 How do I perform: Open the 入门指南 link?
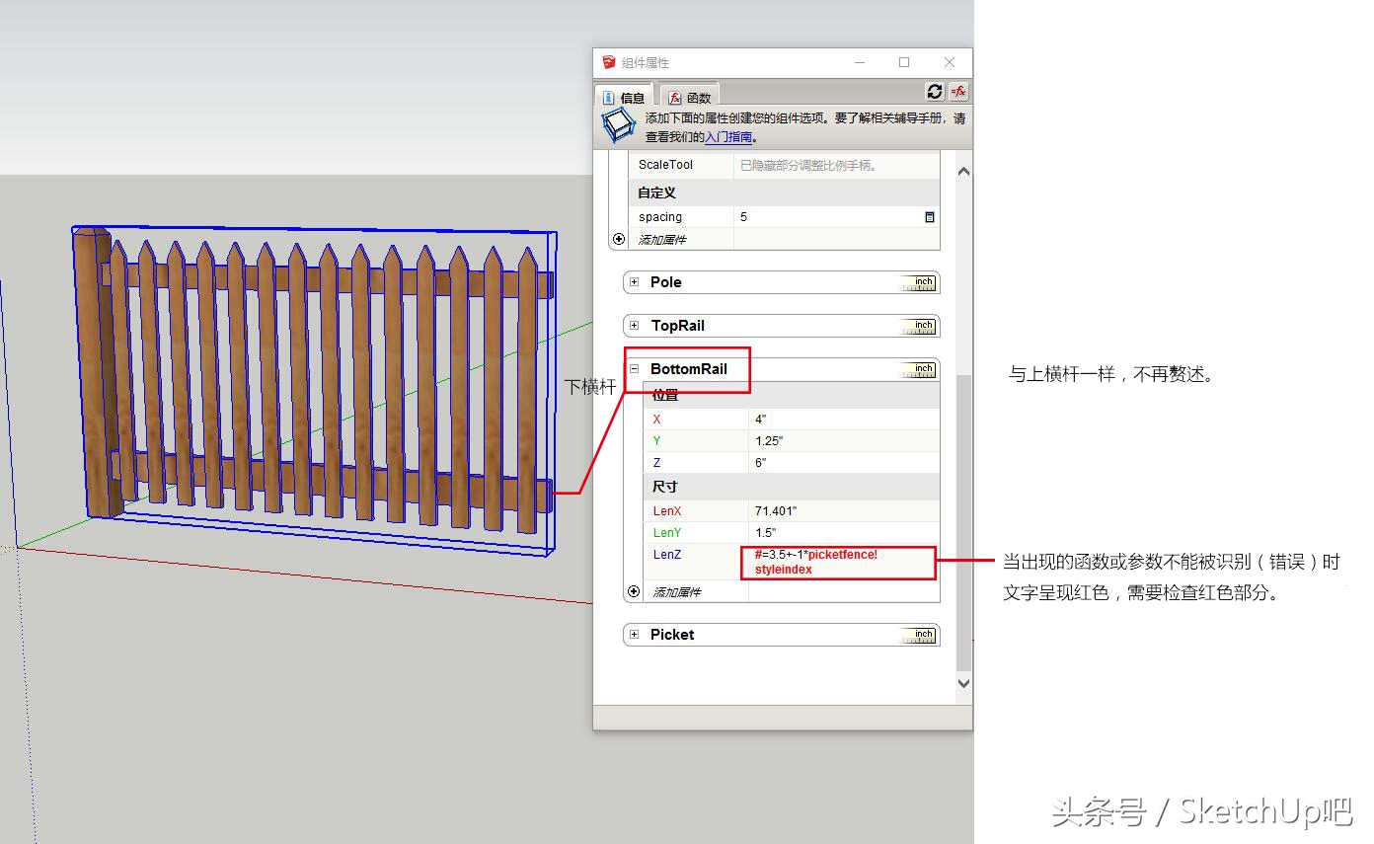pos(730,137)
